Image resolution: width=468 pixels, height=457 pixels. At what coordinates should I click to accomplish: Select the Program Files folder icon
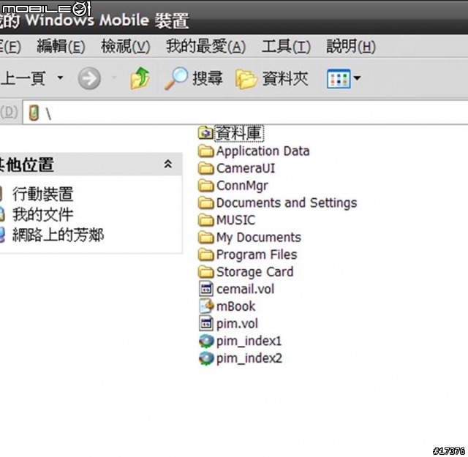pos(206,254)
